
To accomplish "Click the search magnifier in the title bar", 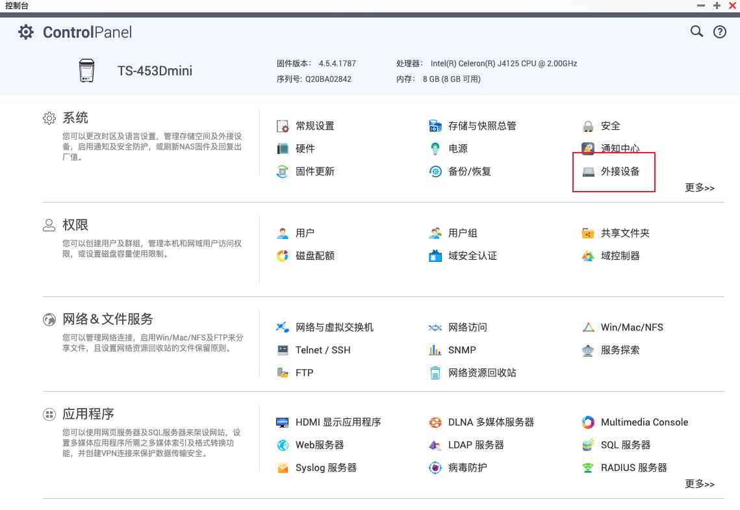I will coord(696,31).
